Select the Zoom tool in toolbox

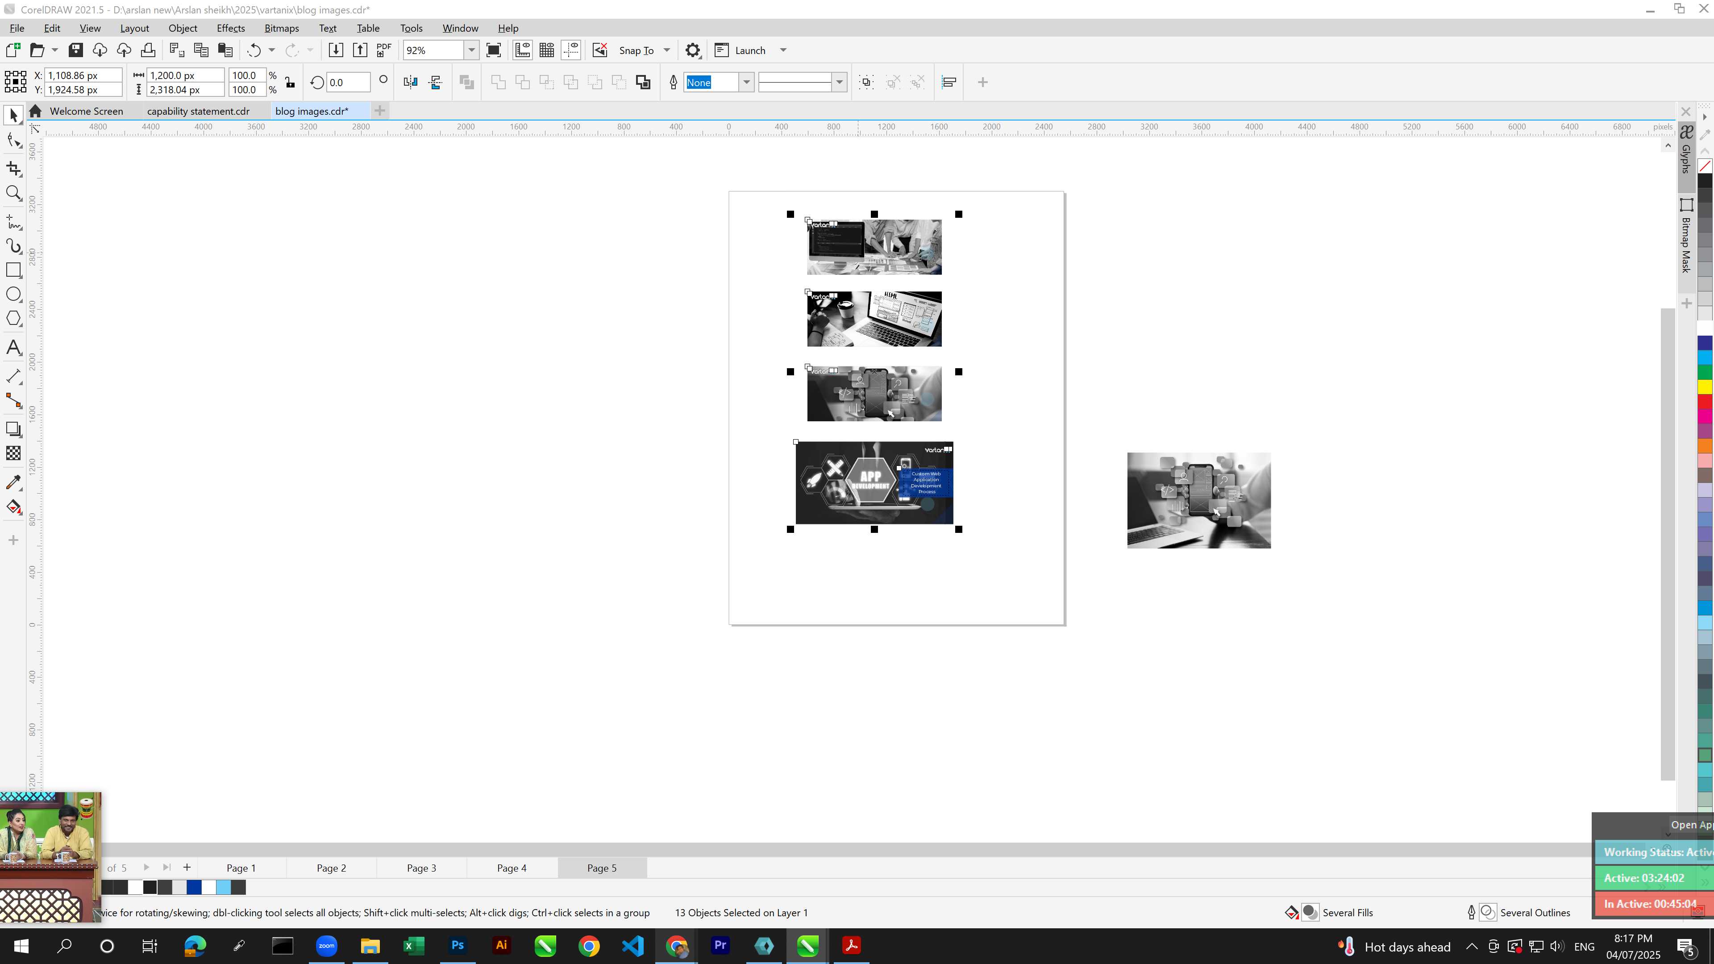click(x=13, y=194)
